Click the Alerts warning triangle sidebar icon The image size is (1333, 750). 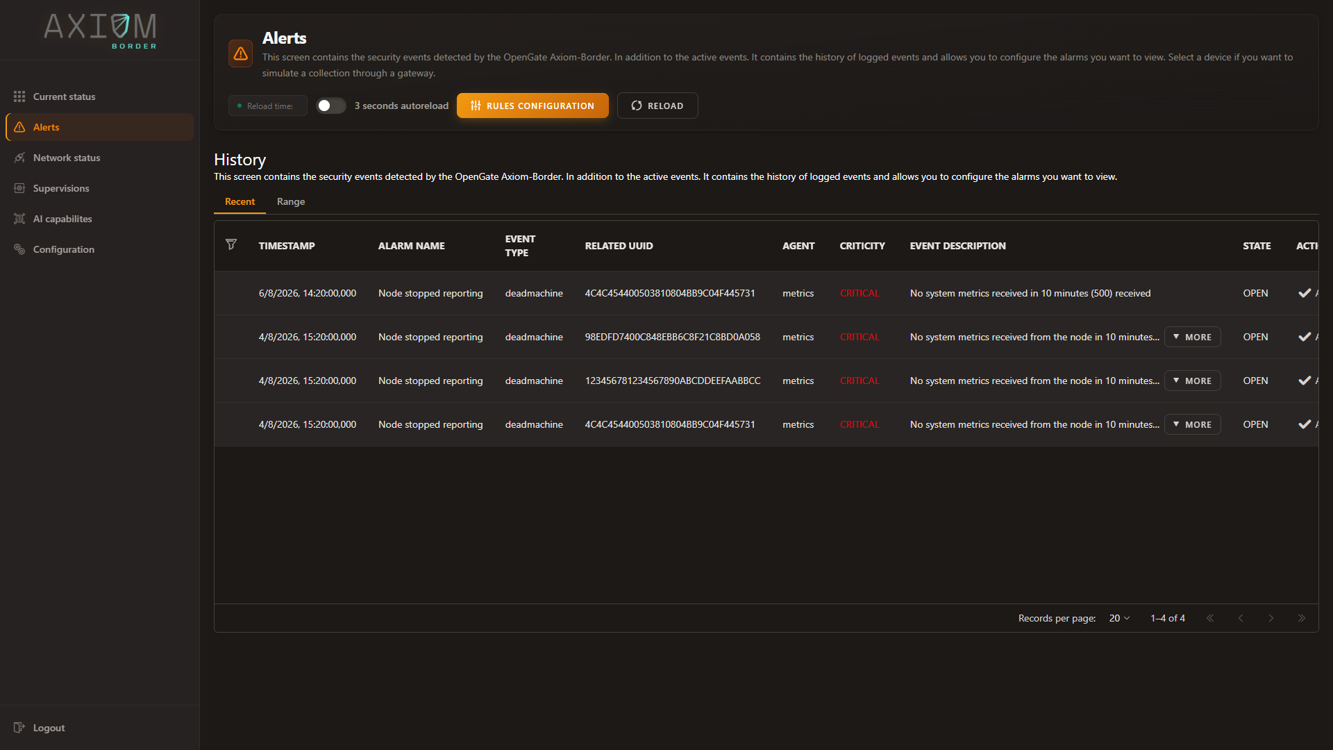tap(19, 127)
